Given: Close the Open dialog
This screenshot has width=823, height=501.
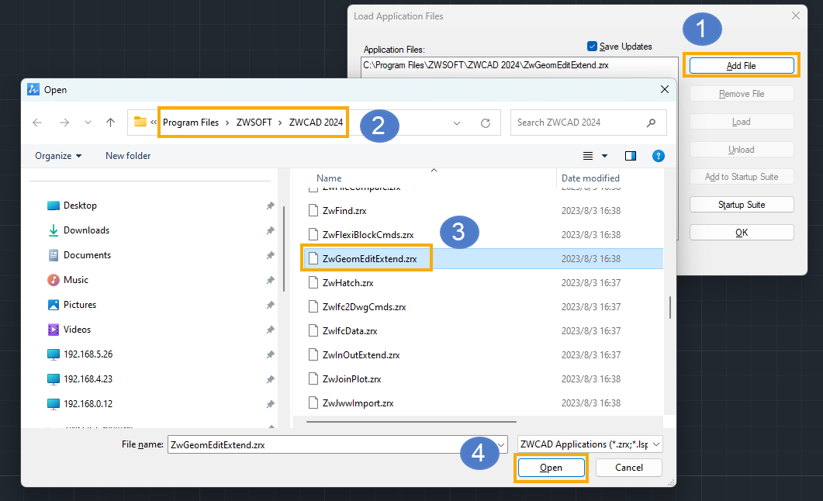Looking at the screenshot, I should pos(665,90).
